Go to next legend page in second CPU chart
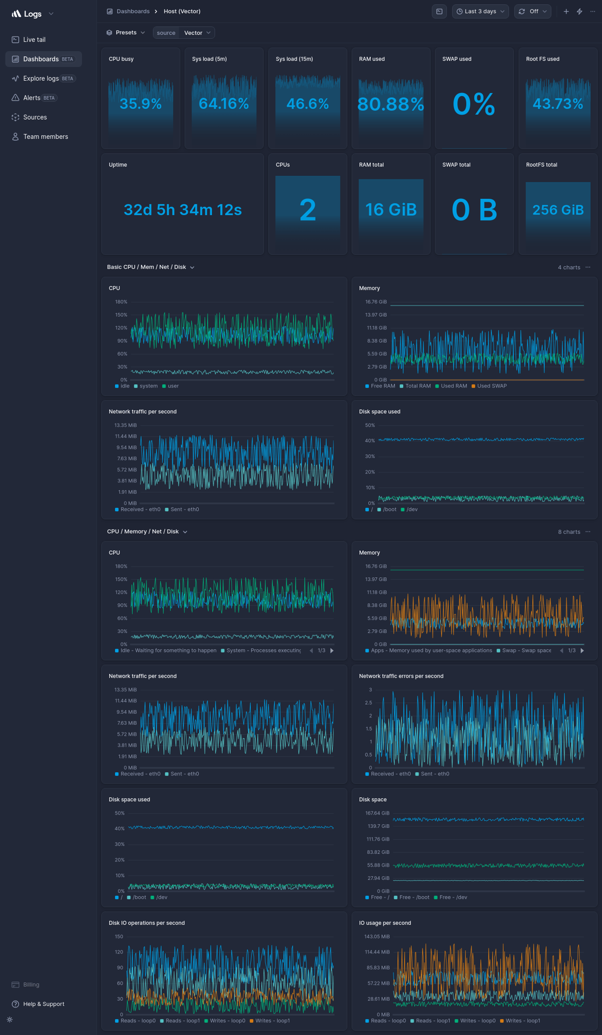The height and width of the screenshot is (1035, 602). point(332,651)
